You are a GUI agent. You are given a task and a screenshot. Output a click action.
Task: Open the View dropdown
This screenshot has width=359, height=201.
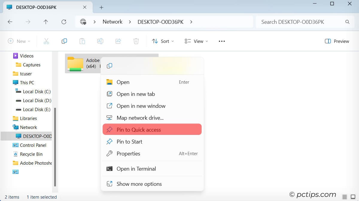coord(196,41)
